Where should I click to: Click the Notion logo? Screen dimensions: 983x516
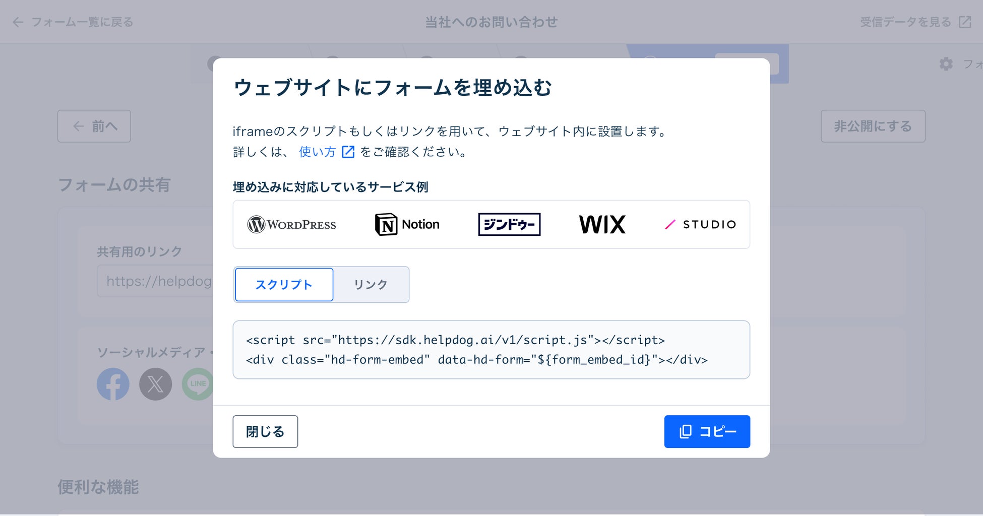[x=407, y=224]
